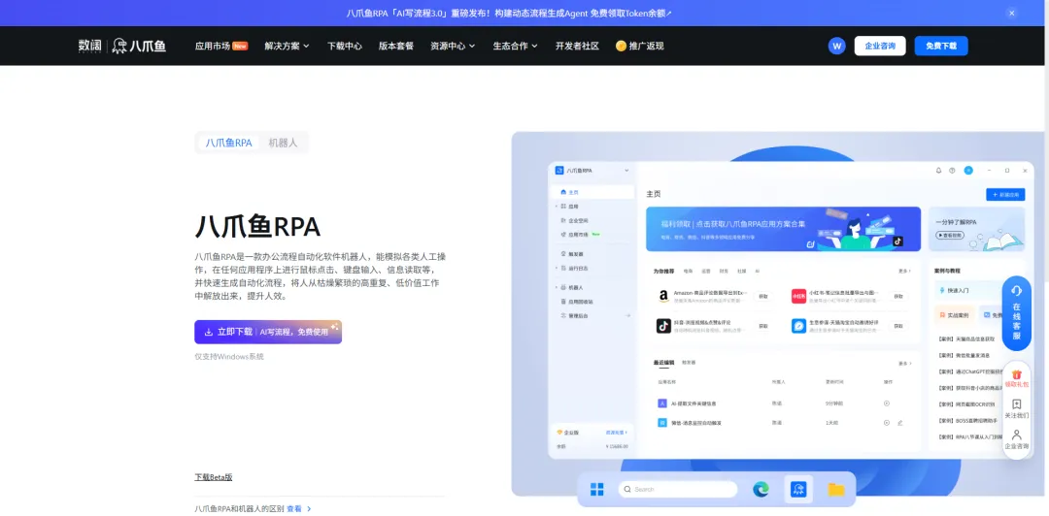This screenshot has width=1049, height=516.
Task: Click the 生意参谋 blue app icon
Action: (x=798, y=326)
